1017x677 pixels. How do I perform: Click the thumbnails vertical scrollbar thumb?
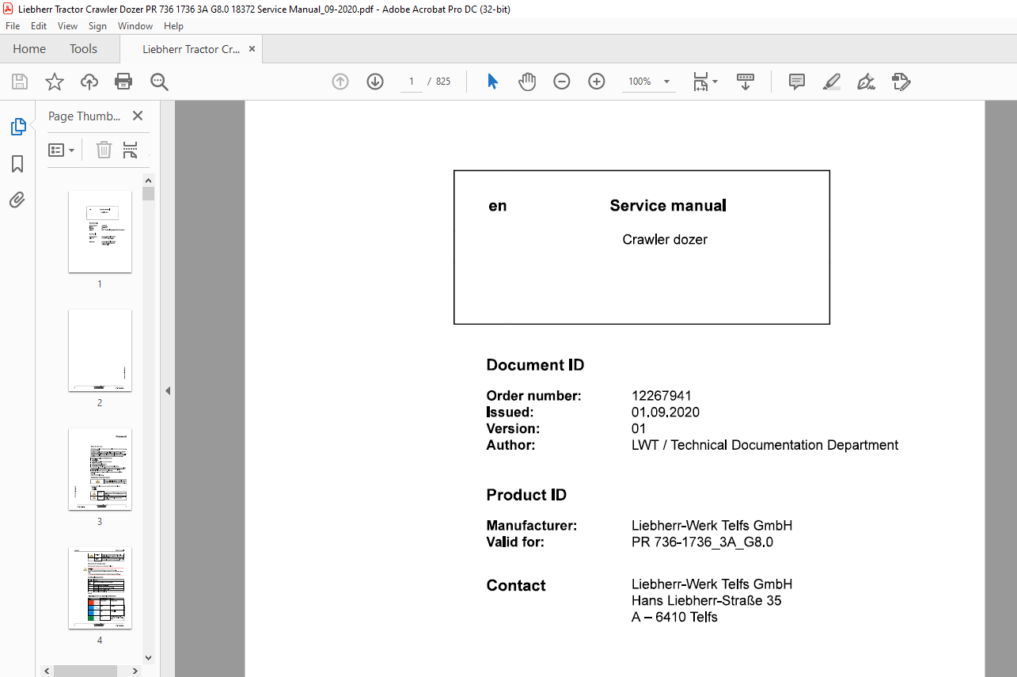148,193
